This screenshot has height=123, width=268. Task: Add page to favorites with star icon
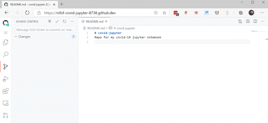coord(164,13)
